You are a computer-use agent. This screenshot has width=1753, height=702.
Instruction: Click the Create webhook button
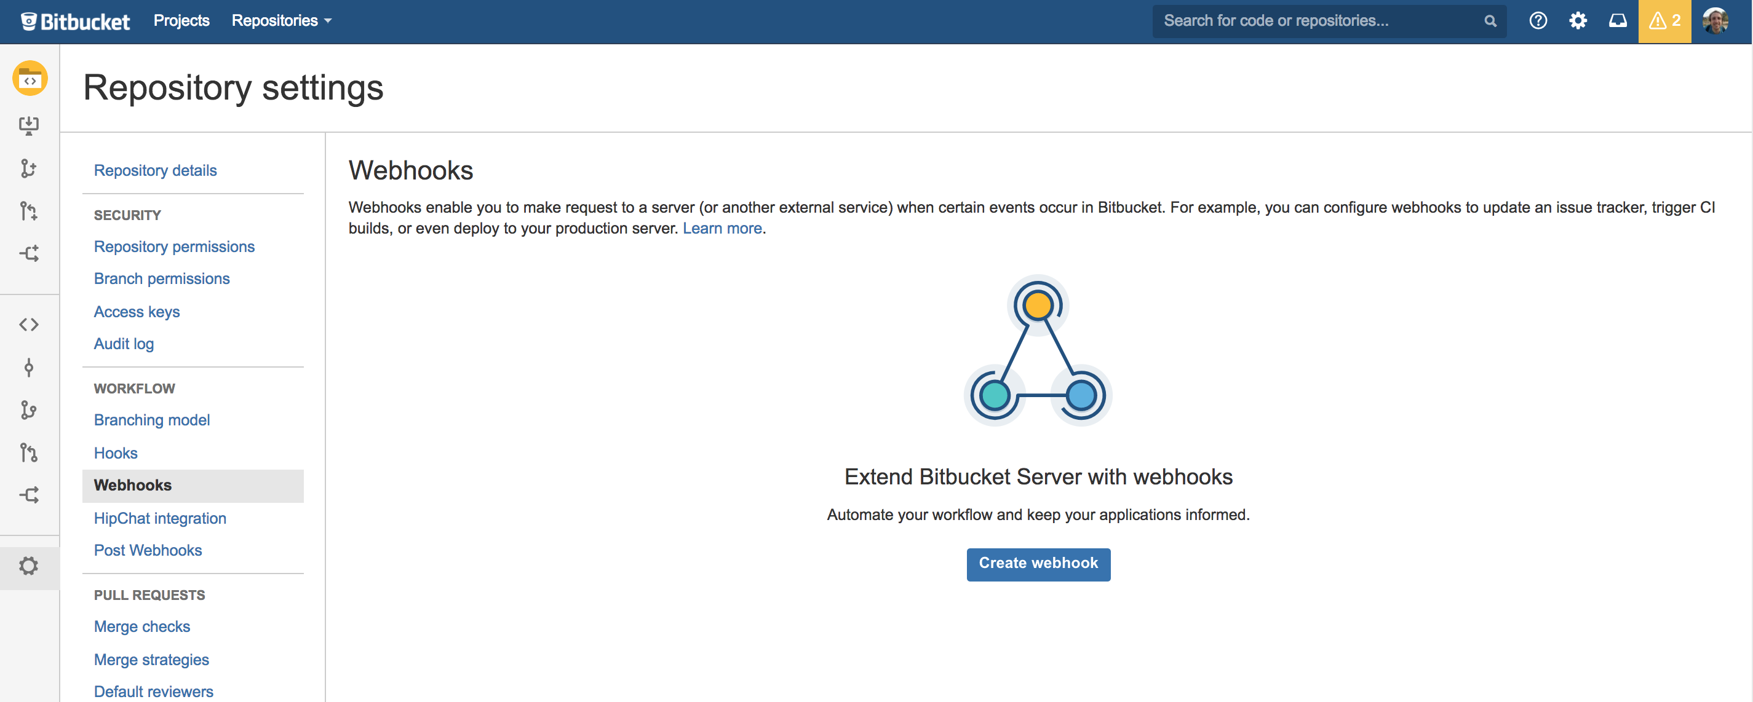tap(1038, 562)
